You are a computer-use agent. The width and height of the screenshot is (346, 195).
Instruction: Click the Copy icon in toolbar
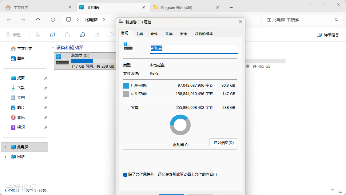click(53, 35)
